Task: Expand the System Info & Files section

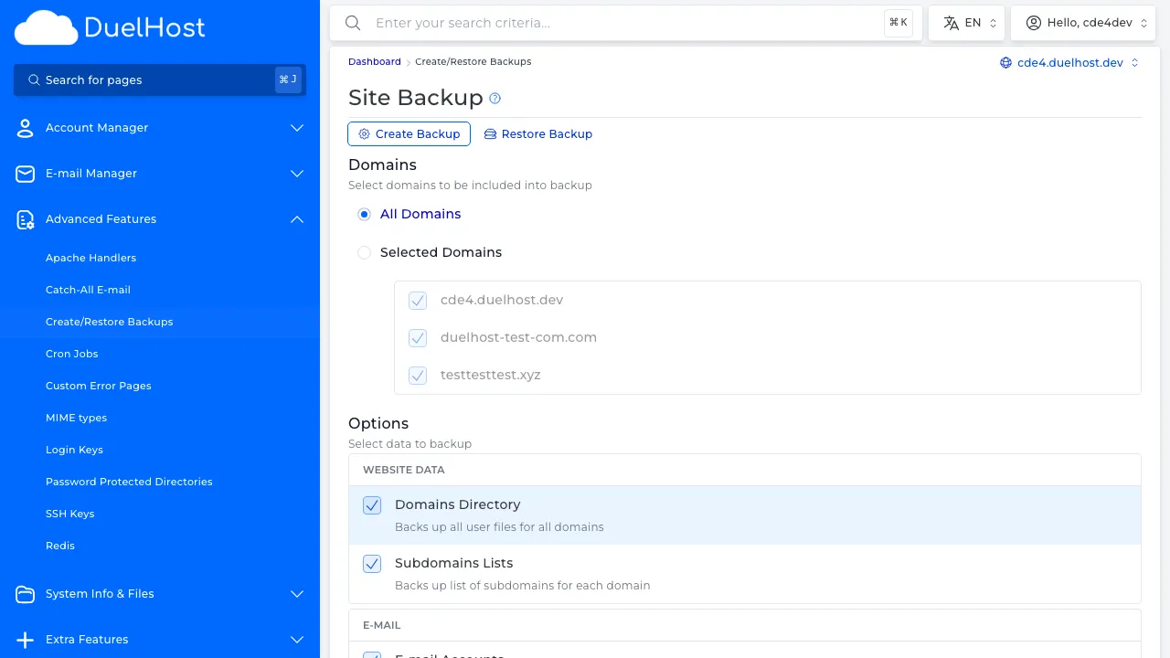Action: (296, 594)
